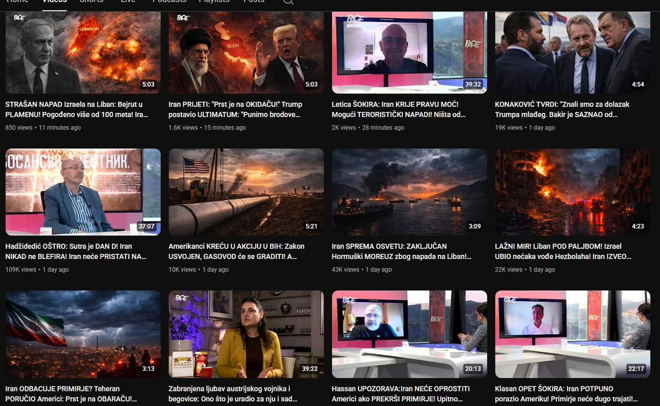This screenshot has height=406, width=660.
Task: Click the 4:54 duration badge
Action: click(x=638, y=85)
